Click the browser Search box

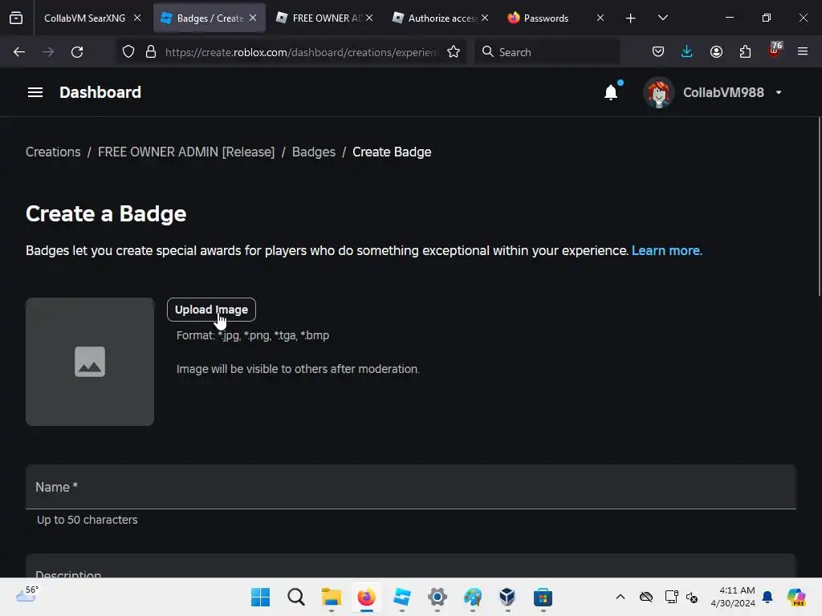(547, 52)
